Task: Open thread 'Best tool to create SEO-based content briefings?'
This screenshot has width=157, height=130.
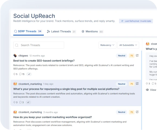Action: pyautogui.click(x=44, y=61)
